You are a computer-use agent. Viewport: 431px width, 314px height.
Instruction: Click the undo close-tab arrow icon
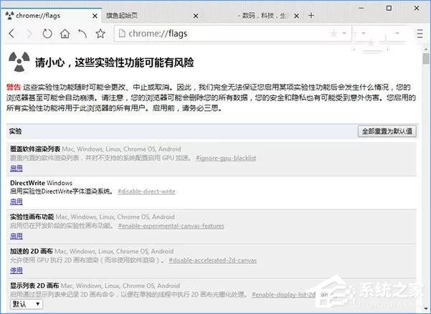[x=82, y=34]
